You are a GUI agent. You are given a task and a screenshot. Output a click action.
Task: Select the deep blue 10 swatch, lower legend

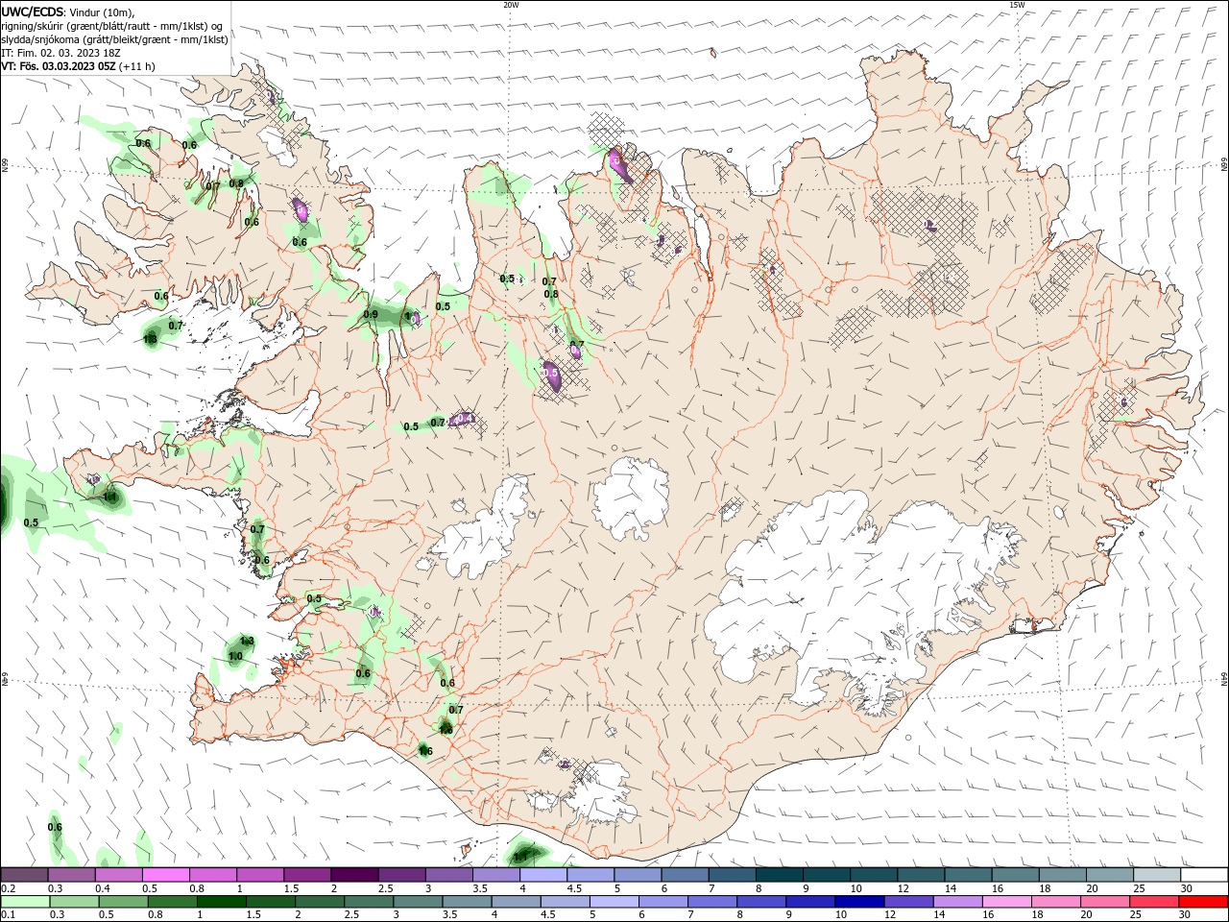tap(859, 902)
